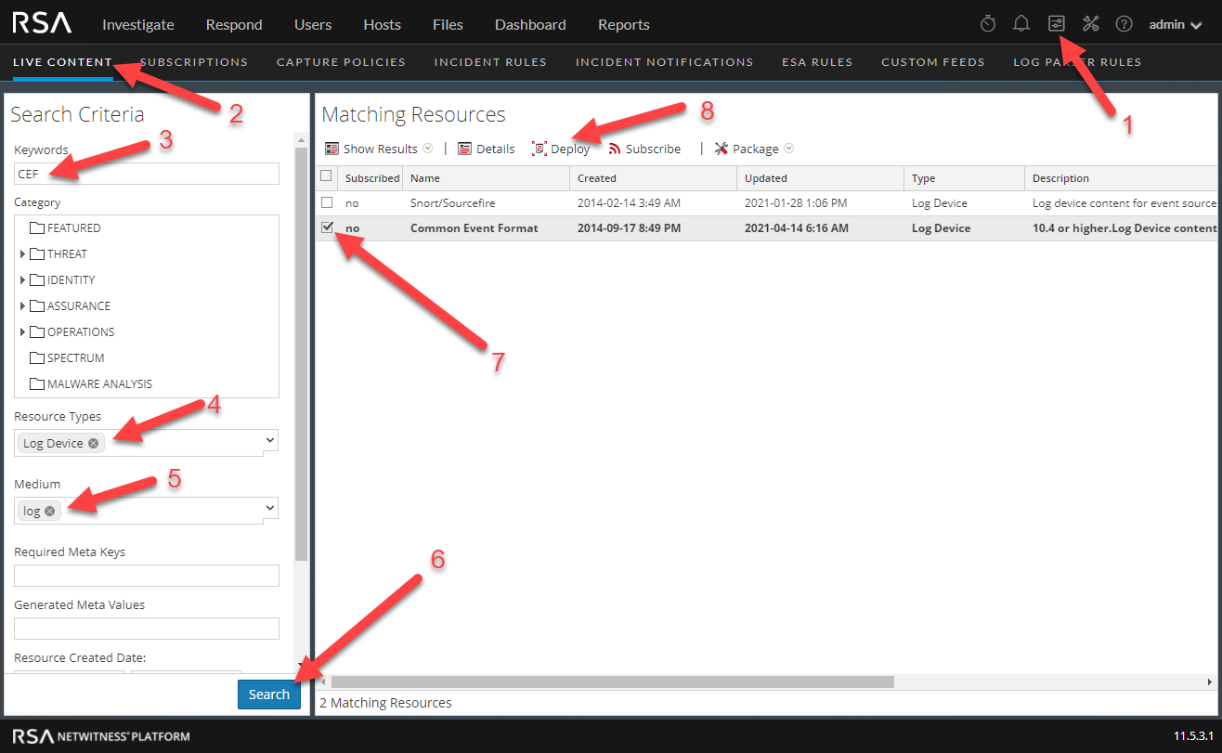
Task: Toggle the select-all header checkbox
Action: [326, 176]
